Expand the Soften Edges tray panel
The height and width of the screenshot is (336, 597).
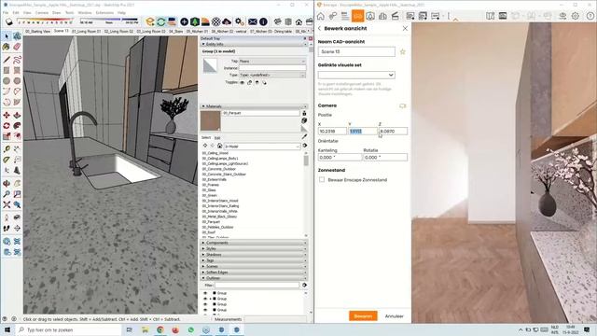[x=254, y=272]
